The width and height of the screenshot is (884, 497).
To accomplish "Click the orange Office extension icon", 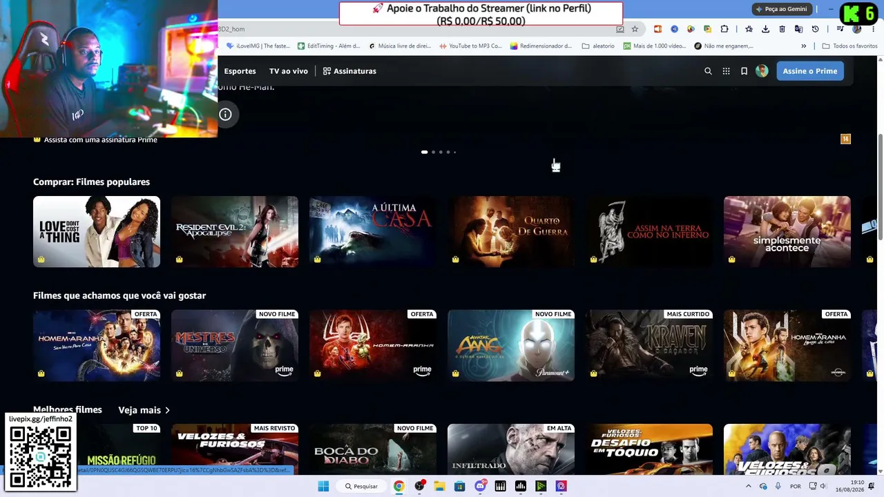I will pos(657,29).
